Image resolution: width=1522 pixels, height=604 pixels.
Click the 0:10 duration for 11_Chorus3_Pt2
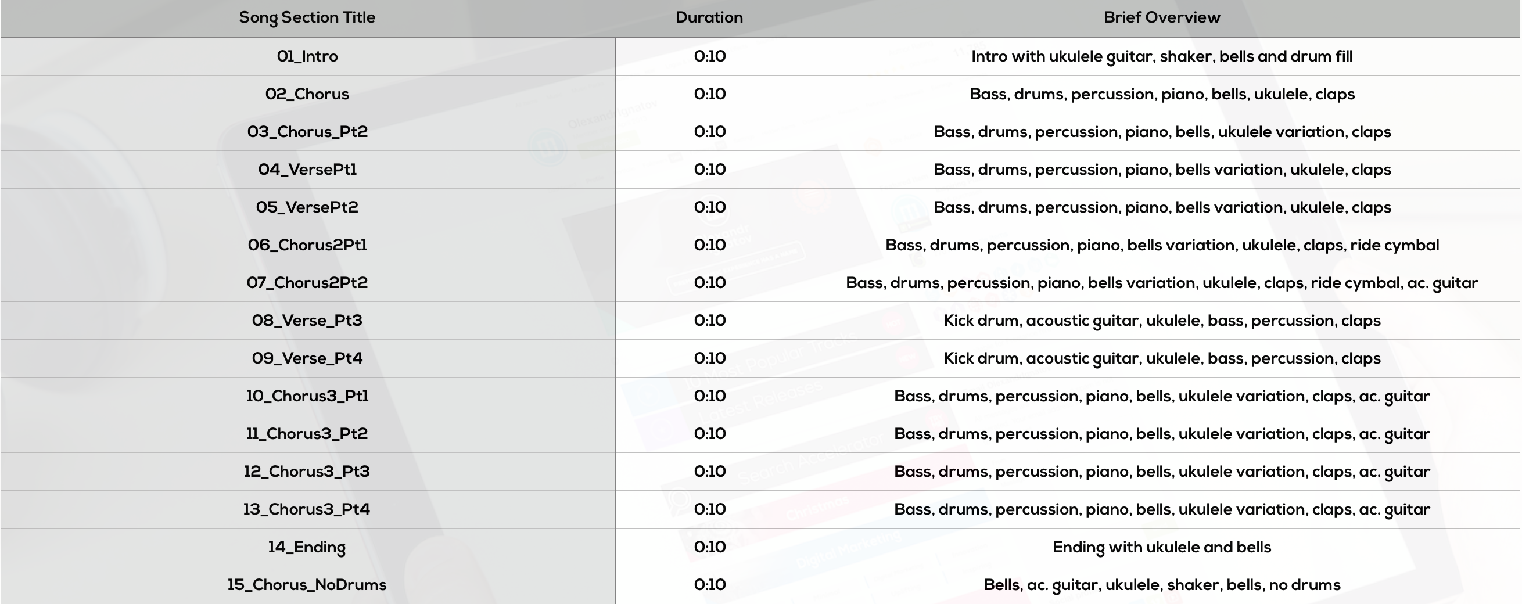click(710, 434)
